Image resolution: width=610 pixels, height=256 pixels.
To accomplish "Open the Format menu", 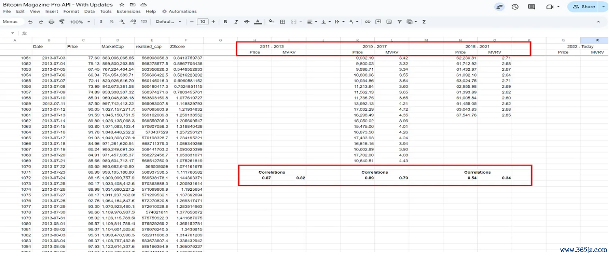I will [x=72, y=11].
